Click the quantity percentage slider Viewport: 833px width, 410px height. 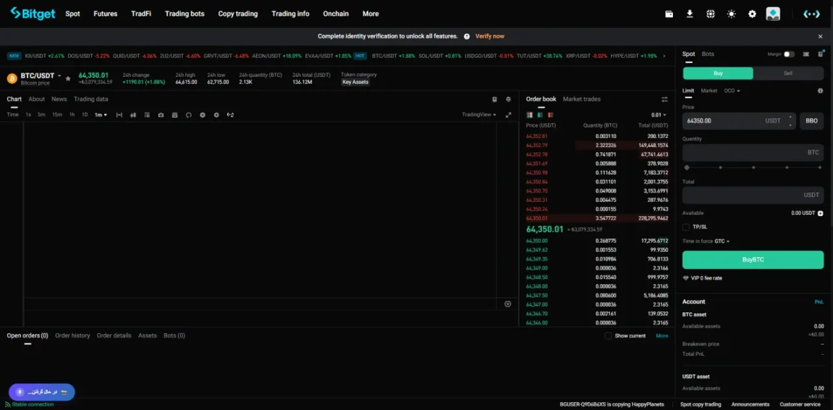point(753,167)
